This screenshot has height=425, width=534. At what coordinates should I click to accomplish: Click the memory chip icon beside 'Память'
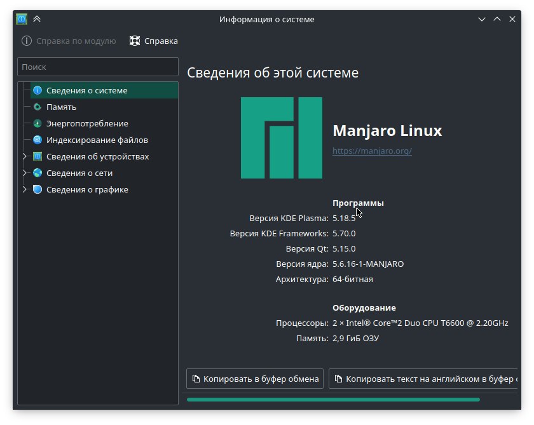point(38,107)
